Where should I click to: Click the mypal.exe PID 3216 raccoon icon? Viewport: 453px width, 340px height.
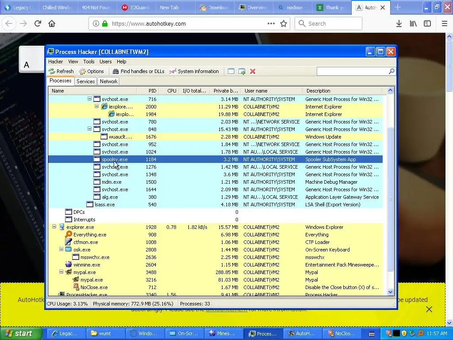point(76,279)
